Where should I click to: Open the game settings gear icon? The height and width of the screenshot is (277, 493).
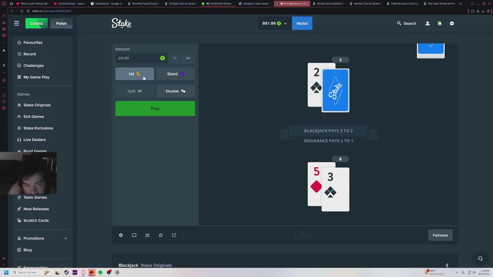click(x=121, y=235)
